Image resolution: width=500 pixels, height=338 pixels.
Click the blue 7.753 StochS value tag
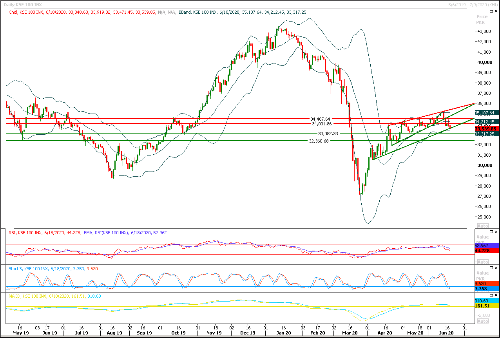487,289
